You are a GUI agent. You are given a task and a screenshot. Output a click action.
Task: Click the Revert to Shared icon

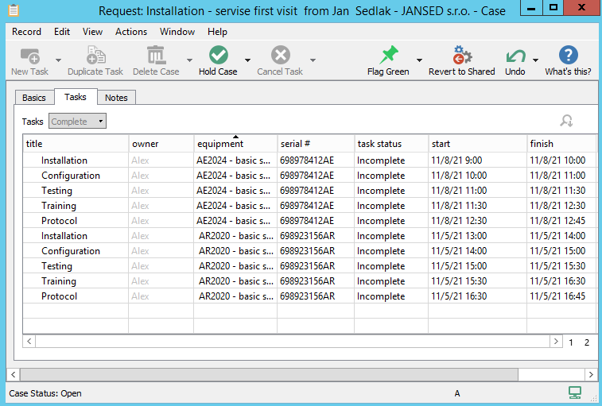click(x=462, y=56)
